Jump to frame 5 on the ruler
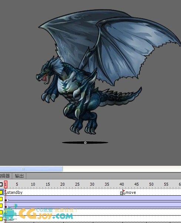The width and height of the screenshot is (181, 223). [17, 184]
